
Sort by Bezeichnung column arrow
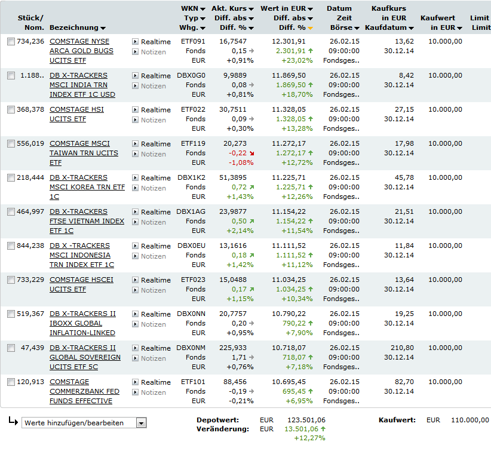103,28
